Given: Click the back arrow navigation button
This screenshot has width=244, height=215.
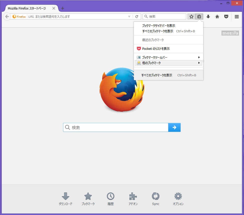Looking at the screenshot, I should coord(7,17).
